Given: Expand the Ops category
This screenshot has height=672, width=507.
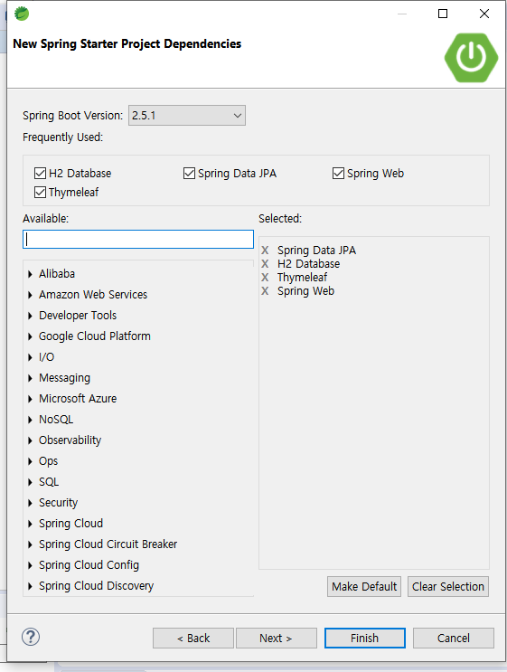Looking at the screenshot, I should pyautogui.click(x=30, y=461).
